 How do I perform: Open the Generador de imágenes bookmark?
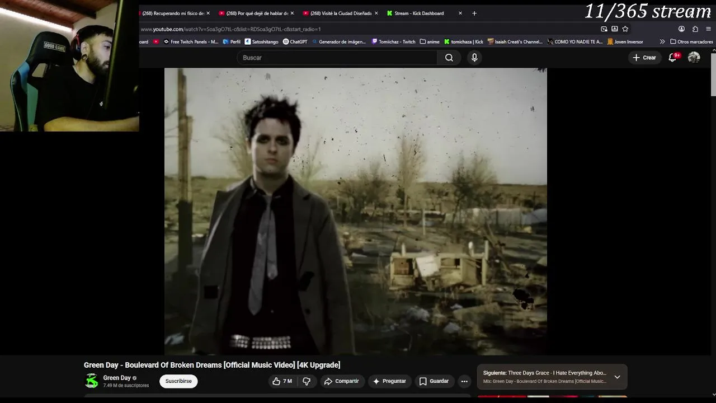[339, 41]
